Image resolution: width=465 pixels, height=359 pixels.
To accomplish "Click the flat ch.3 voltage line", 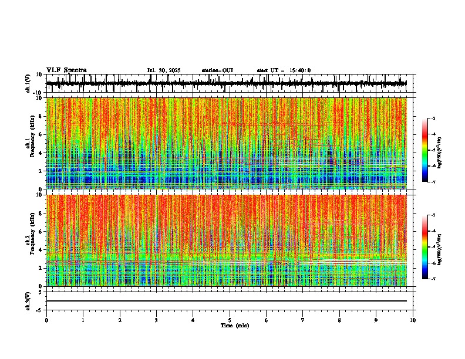I will 227,301.
